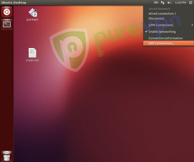Choose Wired connection 1 in menu

coord(168,13)
